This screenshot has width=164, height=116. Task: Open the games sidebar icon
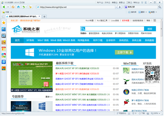point(4,55)
